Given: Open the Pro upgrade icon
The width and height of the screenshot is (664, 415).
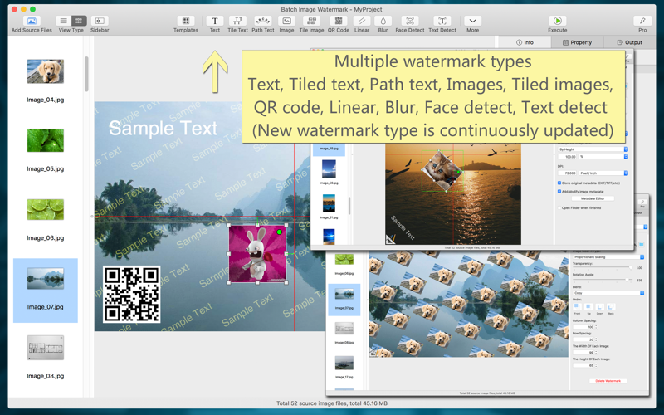Looking at the screenshot, I should [x=642, y=21].
